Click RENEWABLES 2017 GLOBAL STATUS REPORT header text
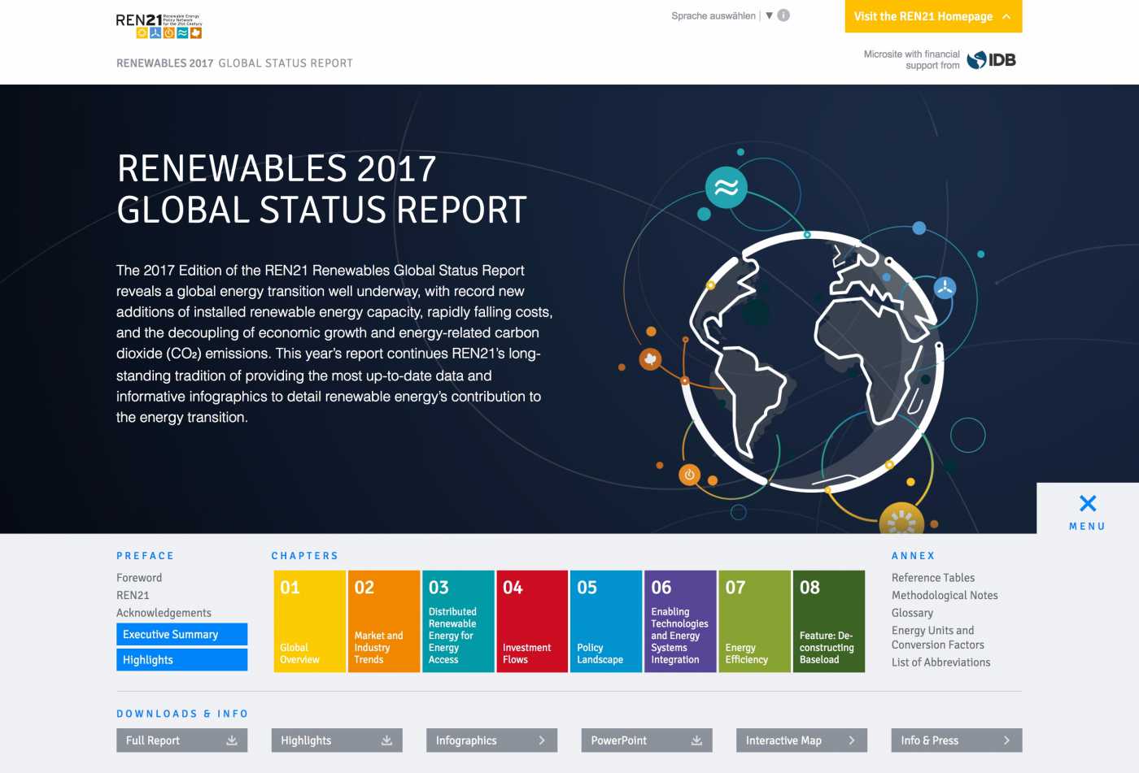The height and width of the screenshot is (773, 1139). 234,63
